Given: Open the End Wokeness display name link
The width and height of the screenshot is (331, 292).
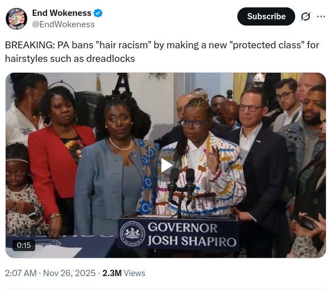Looking at the screenshot, I should [x=62, y=13].
